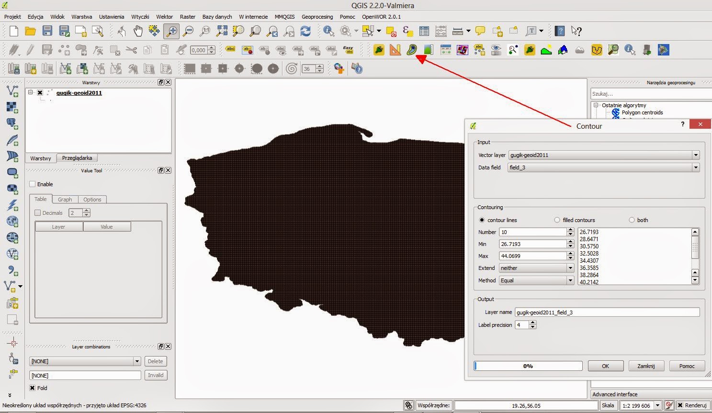The image size is (712, 413).
Task: Zoom to full extent with the four-arrows icon
Action: click(222, 31)
